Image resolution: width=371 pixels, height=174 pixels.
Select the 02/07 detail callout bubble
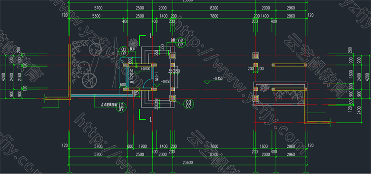pos(181,42)
